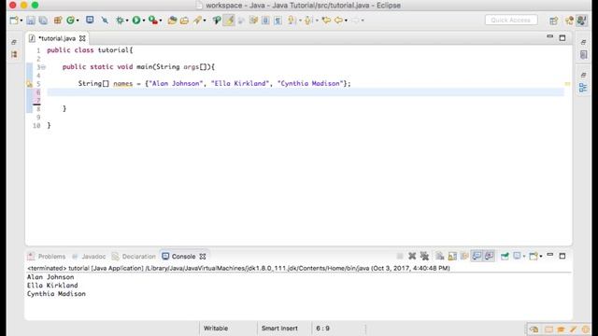Close the Console view tab
The width and height of the screenshot is (598, 336).
point(203,257)
